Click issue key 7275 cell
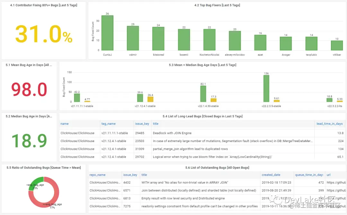Screen dimensions: 347x215 point(127,206)
